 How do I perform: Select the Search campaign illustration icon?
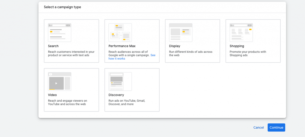(x=60, y=33)
